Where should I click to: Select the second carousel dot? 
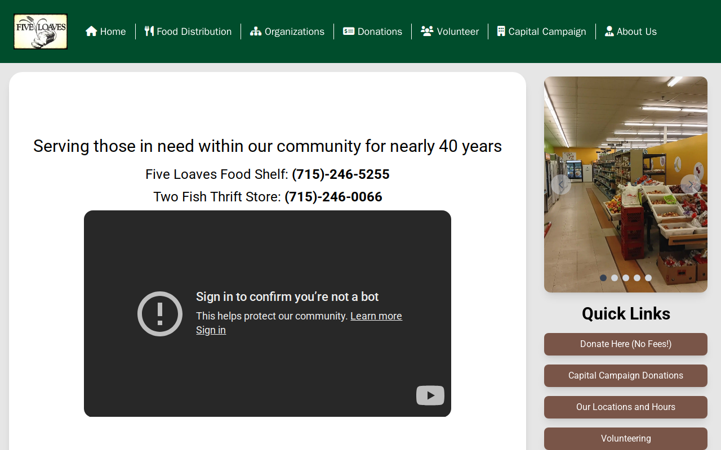(x=615, y=278)
